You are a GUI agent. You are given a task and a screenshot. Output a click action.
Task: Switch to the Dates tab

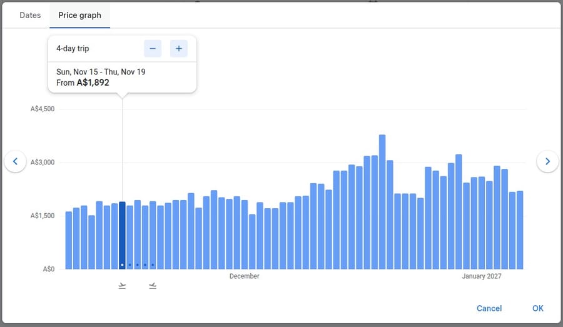point(30,16)
